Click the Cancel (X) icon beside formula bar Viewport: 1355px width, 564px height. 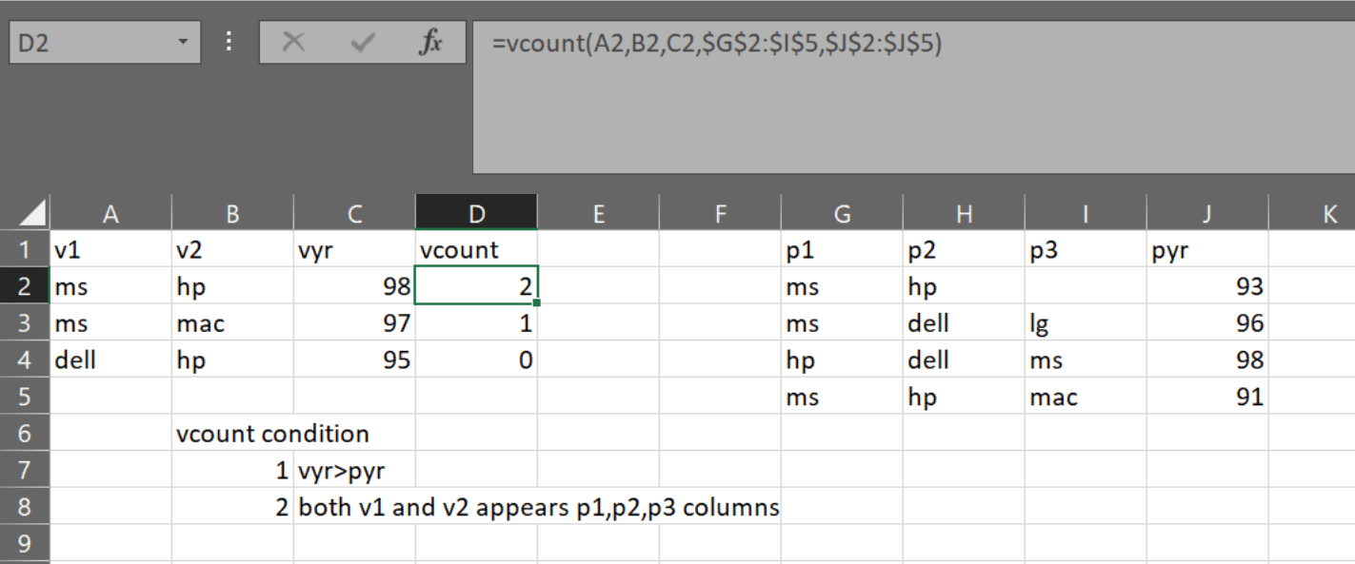coord(295,42)
